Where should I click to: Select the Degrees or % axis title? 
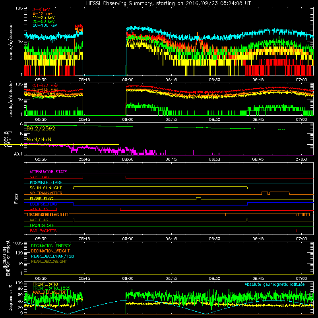(x=10, y=298)
